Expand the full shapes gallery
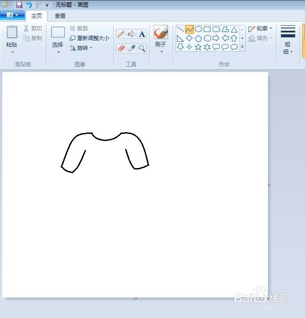This screenshot has height=318, width=305. tap(243, 47)
